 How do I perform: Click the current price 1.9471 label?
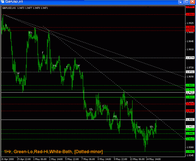click(x=190, y=126)
